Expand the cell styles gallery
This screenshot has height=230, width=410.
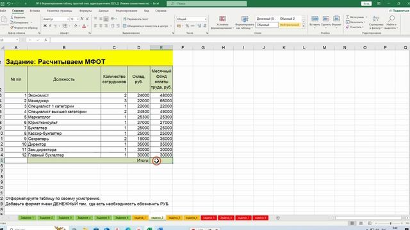click(304, 26)
